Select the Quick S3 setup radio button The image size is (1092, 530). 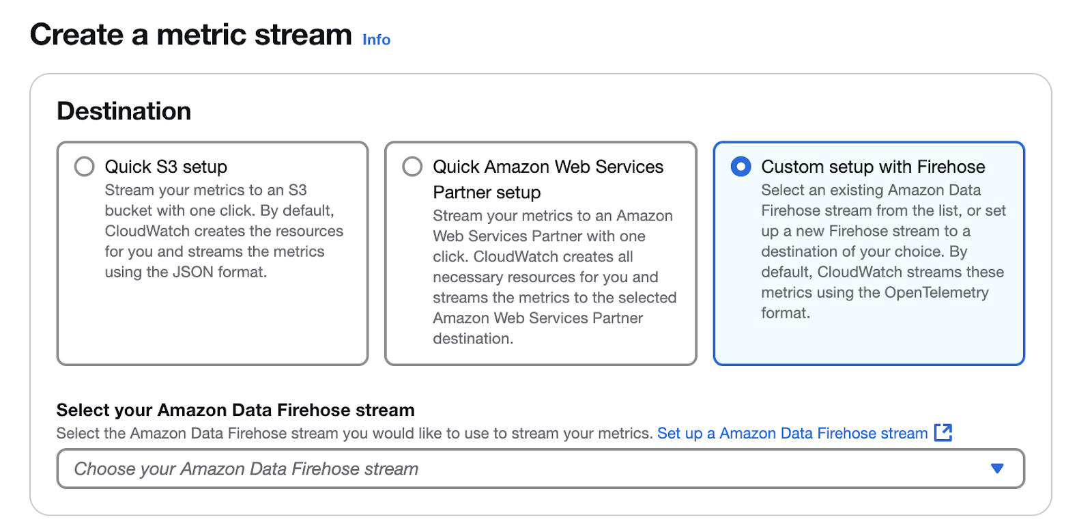[x=85, y=166]
